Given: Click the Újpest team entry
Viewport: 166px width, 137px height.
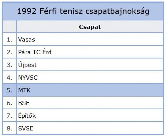Looking at the screenshot, I should [x=27, y=64].
